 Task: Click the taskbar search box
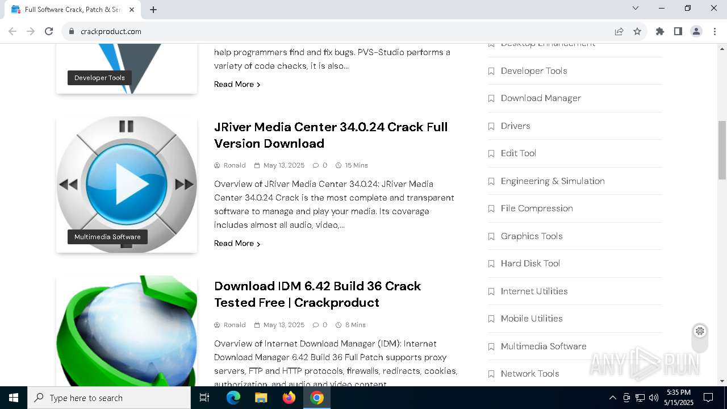[109, 398]
